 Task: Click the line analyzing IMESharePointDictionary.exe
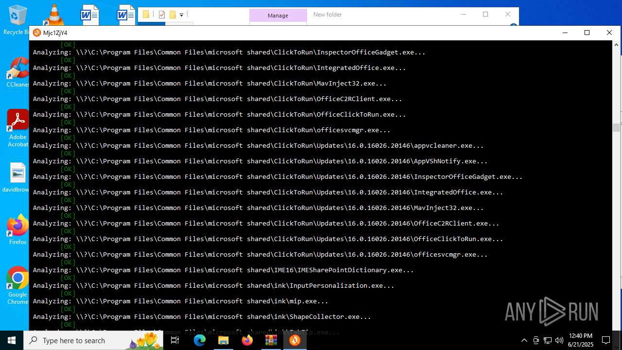pyautogui.click(x=223, y=270)
